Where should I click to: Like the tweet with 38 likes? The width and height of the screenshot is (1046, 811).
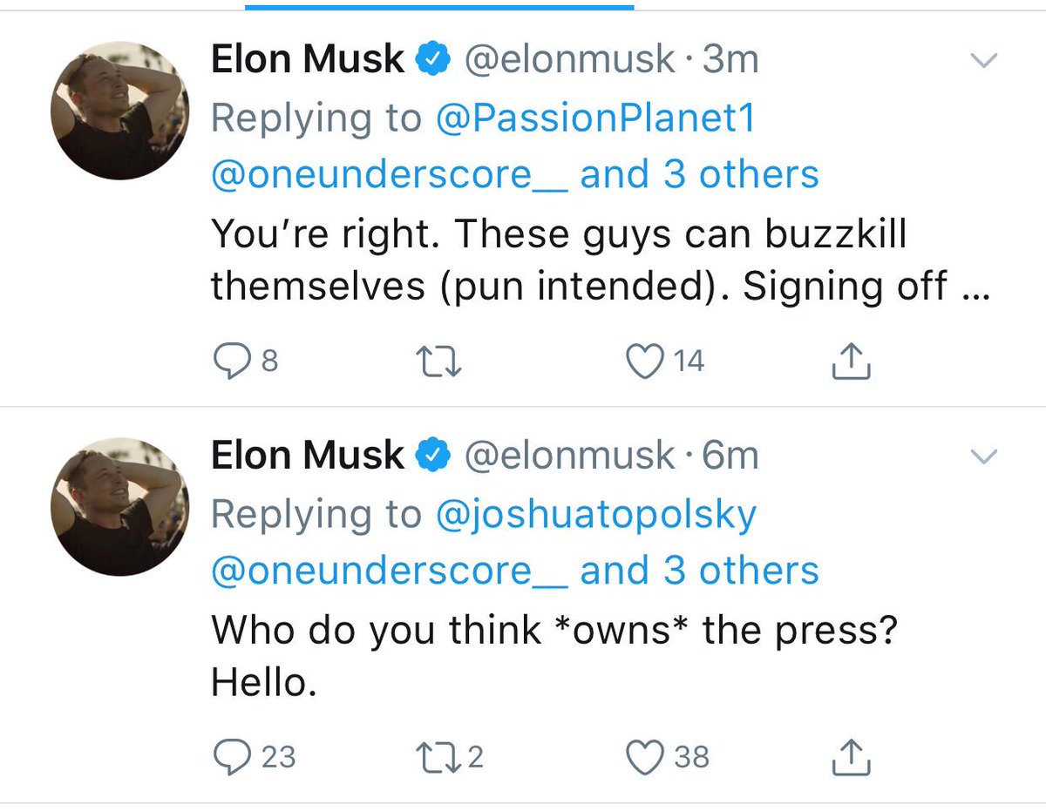click(x=669, y=757)
